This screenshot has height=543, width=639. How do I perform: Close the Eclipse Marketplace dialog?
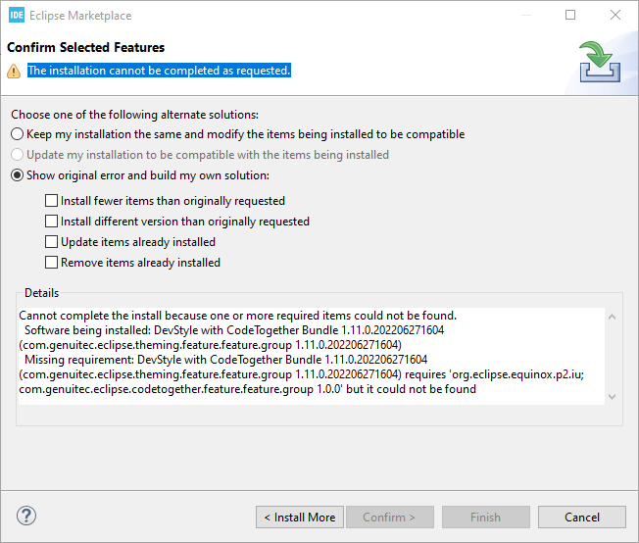tap(615, 15)
